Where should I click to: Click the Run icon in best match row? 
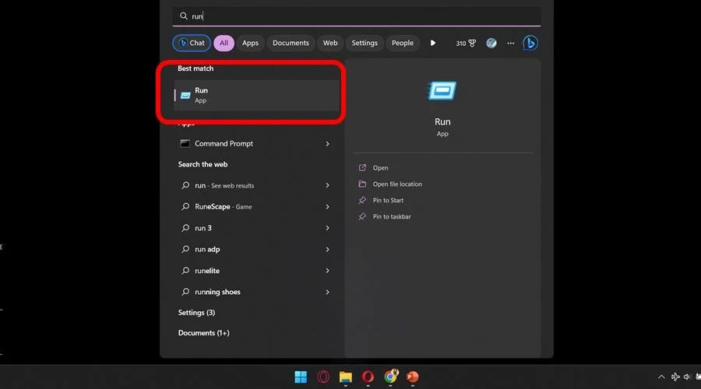point(185,96)
